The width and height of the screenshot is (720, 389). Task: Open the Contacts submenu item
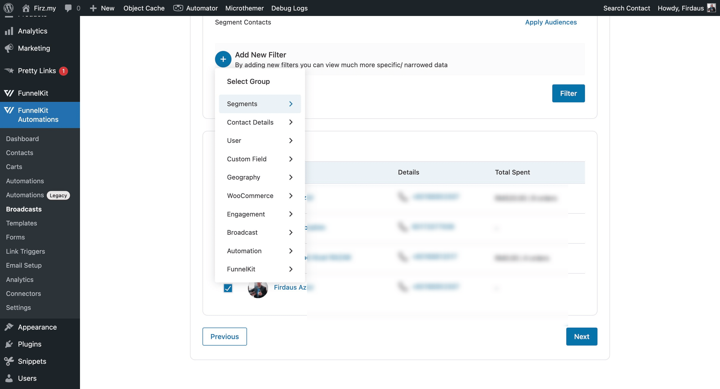tap(19, 153)
